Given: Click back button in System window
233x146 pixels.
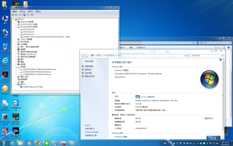Looking at the screenshot, I should click(x=83, y=55).
